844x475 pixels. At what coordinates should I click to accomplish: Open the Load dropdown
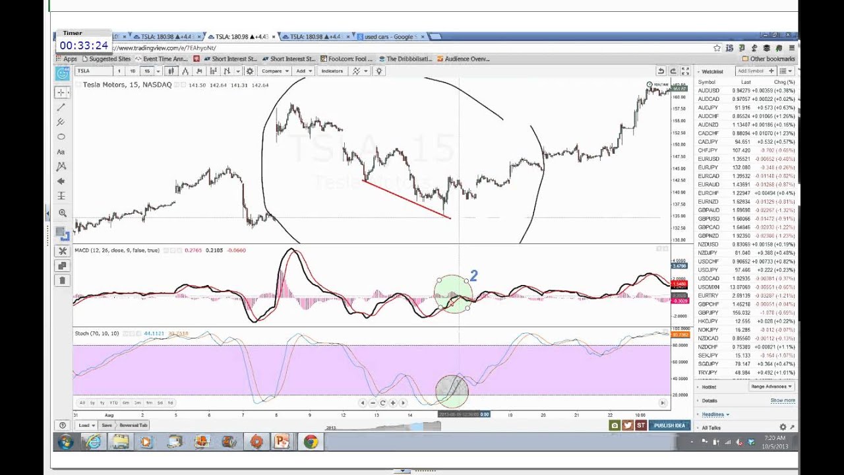(86, 426)
